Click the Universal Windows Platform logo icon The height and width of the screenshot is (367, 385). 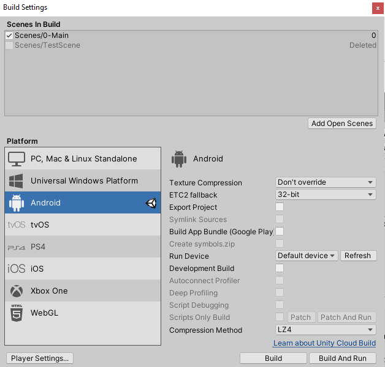pos(16,181)
